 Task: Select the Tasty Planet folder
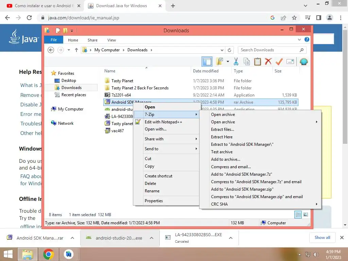pyautogui.click(x=122, y=81)
